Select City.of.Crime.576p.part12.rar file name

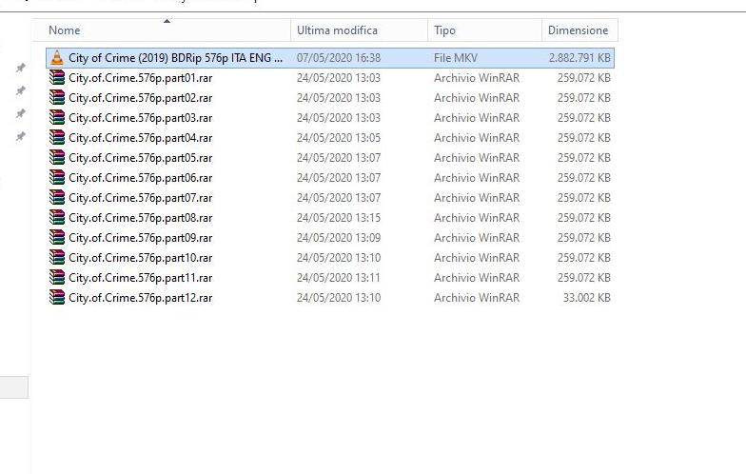click(141, 298)
